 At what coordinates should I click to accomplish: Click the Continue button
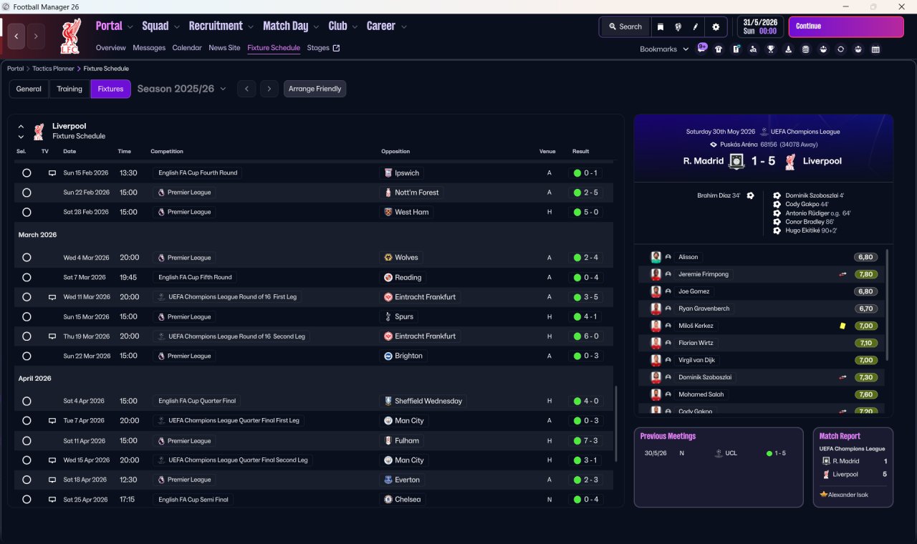[846, 27]
